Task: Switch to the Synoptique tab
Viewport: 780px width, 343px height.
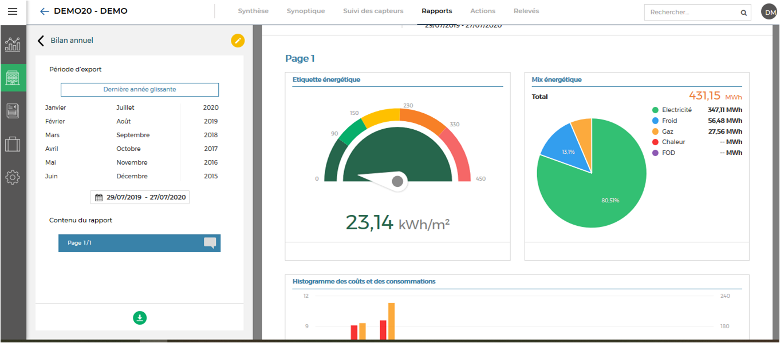Action: tap(306, 11)
